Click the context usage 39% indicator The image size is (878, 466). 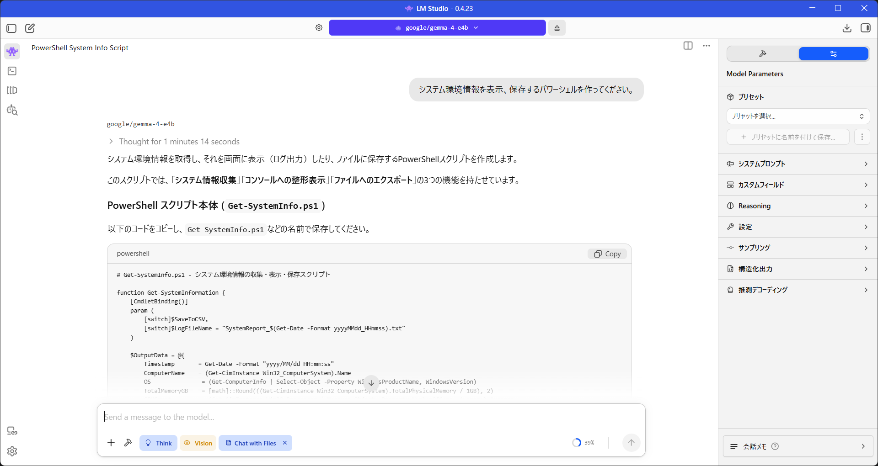click(x=583, y=443)
